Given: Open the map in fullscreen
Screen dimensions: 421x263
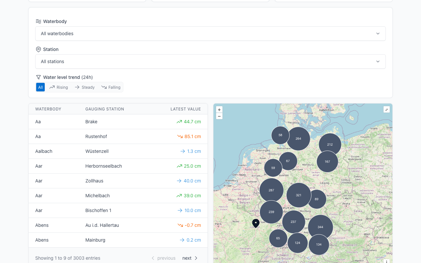Looking at the screenshot, I should pyautogui.click(x=386, y=109).
